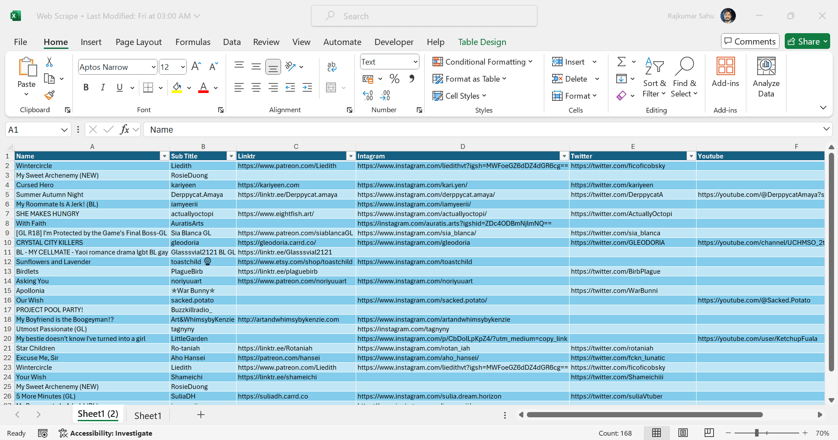Apply the yellow fill color swatch
Image resolution: width=838 pixels, height=440 pixels.
[x=177, y=87]
